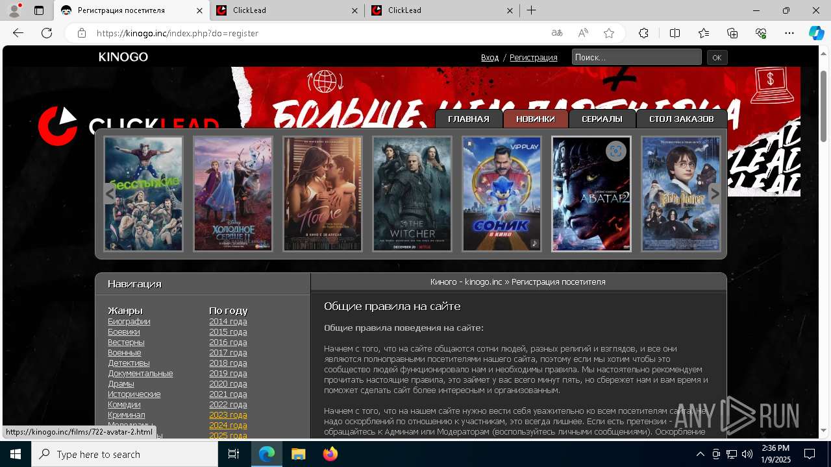Adjust volume via speaker tray icon

(747, 454)
